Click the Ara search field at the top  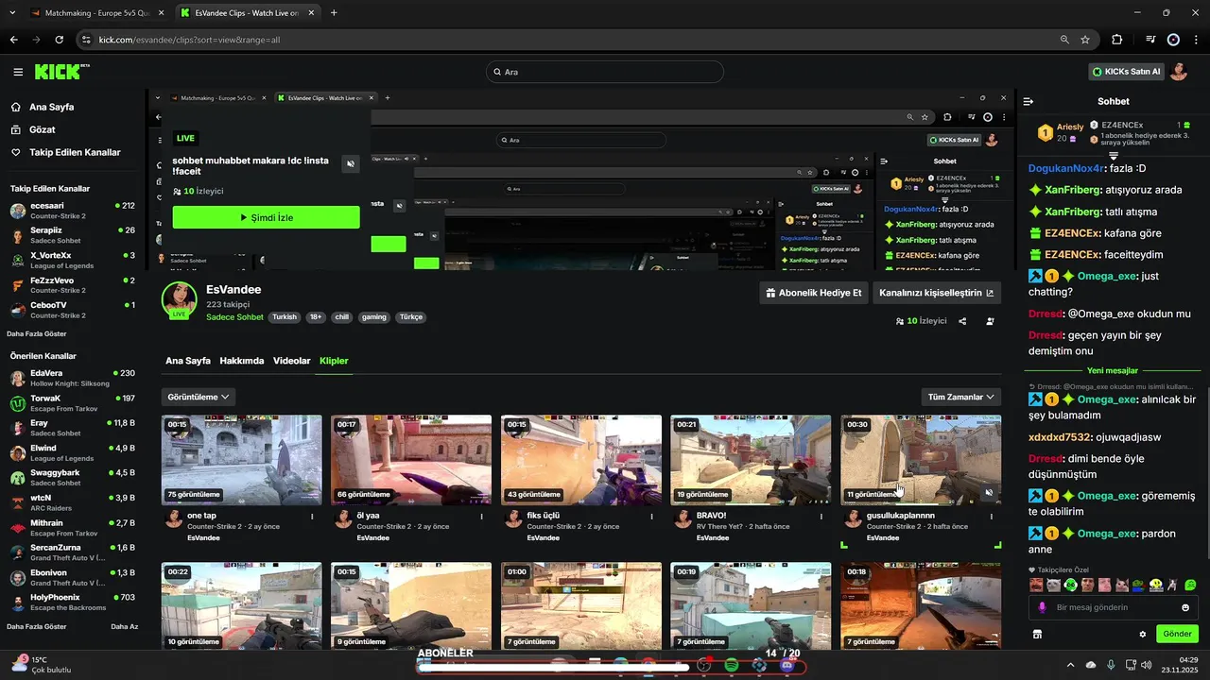605,72
